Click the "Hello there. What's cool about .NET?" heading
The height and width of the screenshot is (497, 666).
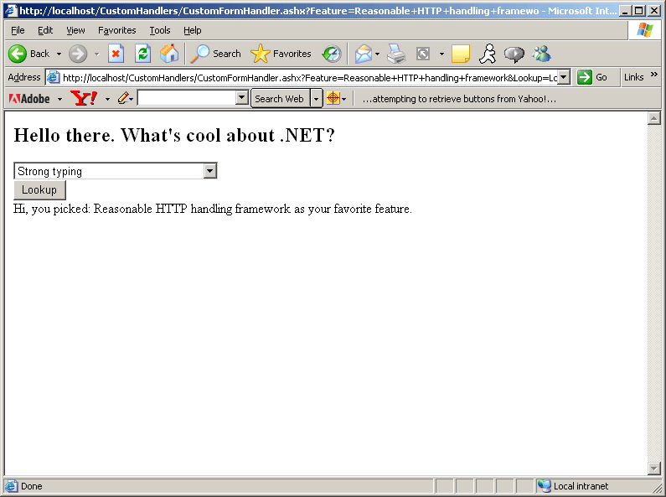point(174,136)
